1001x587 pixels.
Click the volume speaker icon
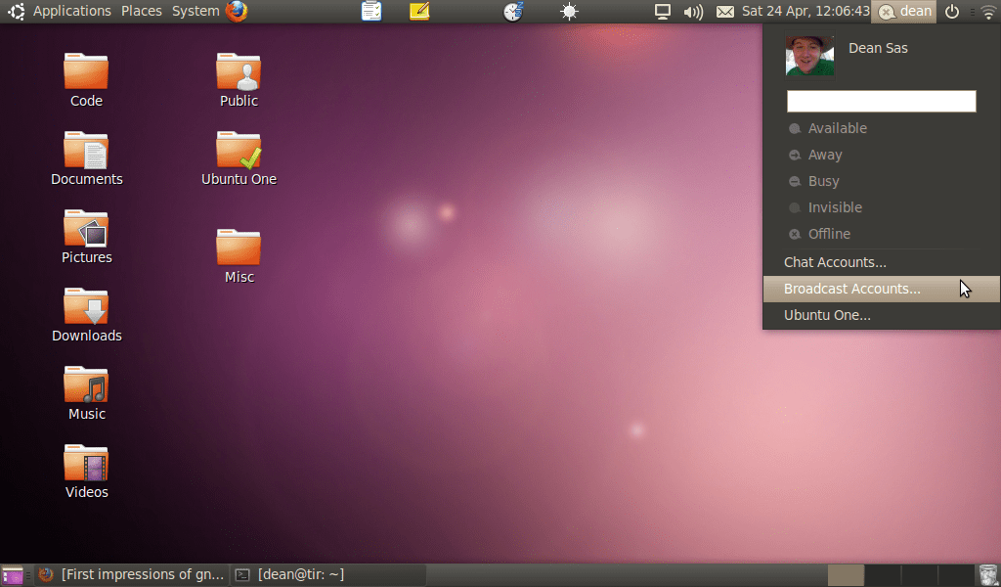(x=693, y=12)
